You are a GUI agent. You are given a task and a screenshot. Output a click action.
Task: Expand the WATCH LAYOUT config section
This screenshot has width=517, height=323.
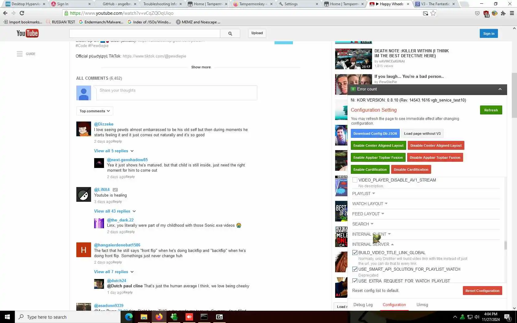point(370,204)
